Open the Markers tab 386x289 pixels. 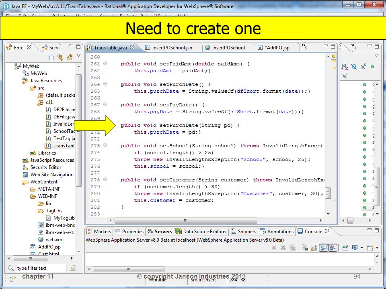click(x=99, y=232)
